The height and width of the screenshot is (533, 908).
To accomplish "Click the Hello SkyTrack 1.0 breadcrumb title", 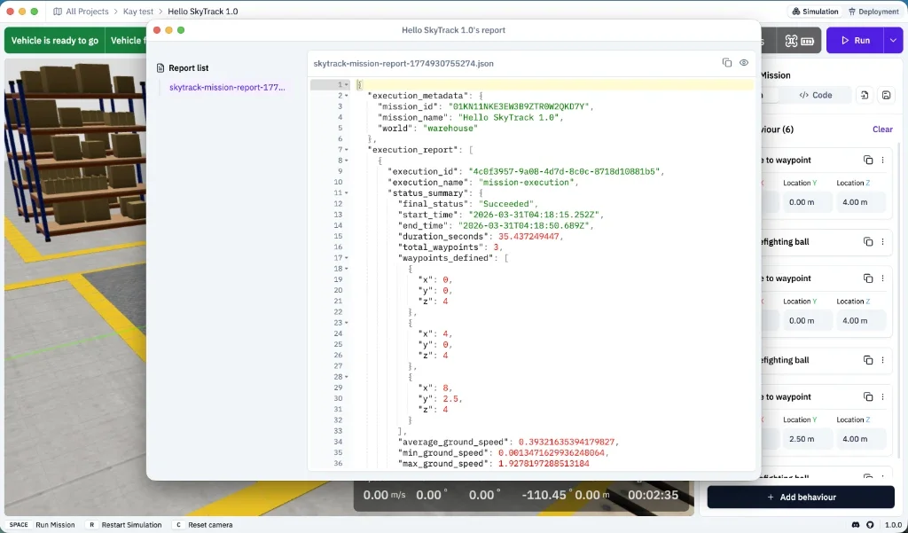I will point(203,11).
